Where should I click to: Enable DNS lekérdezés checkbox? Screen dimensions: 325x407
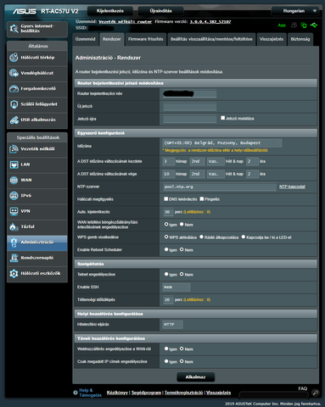(166, 198)
